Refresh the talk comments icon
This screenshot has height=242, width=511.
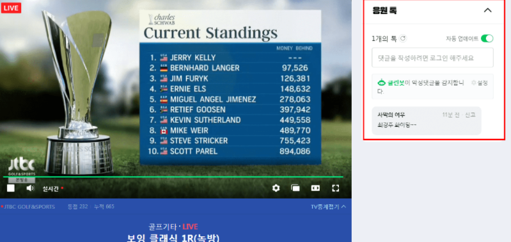(403, 38)
